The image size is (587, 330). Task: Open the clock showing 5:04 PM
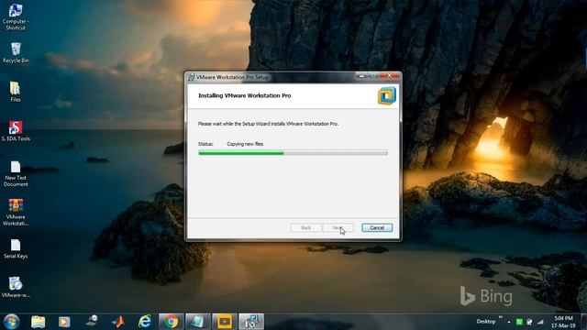tap(563, 322)
